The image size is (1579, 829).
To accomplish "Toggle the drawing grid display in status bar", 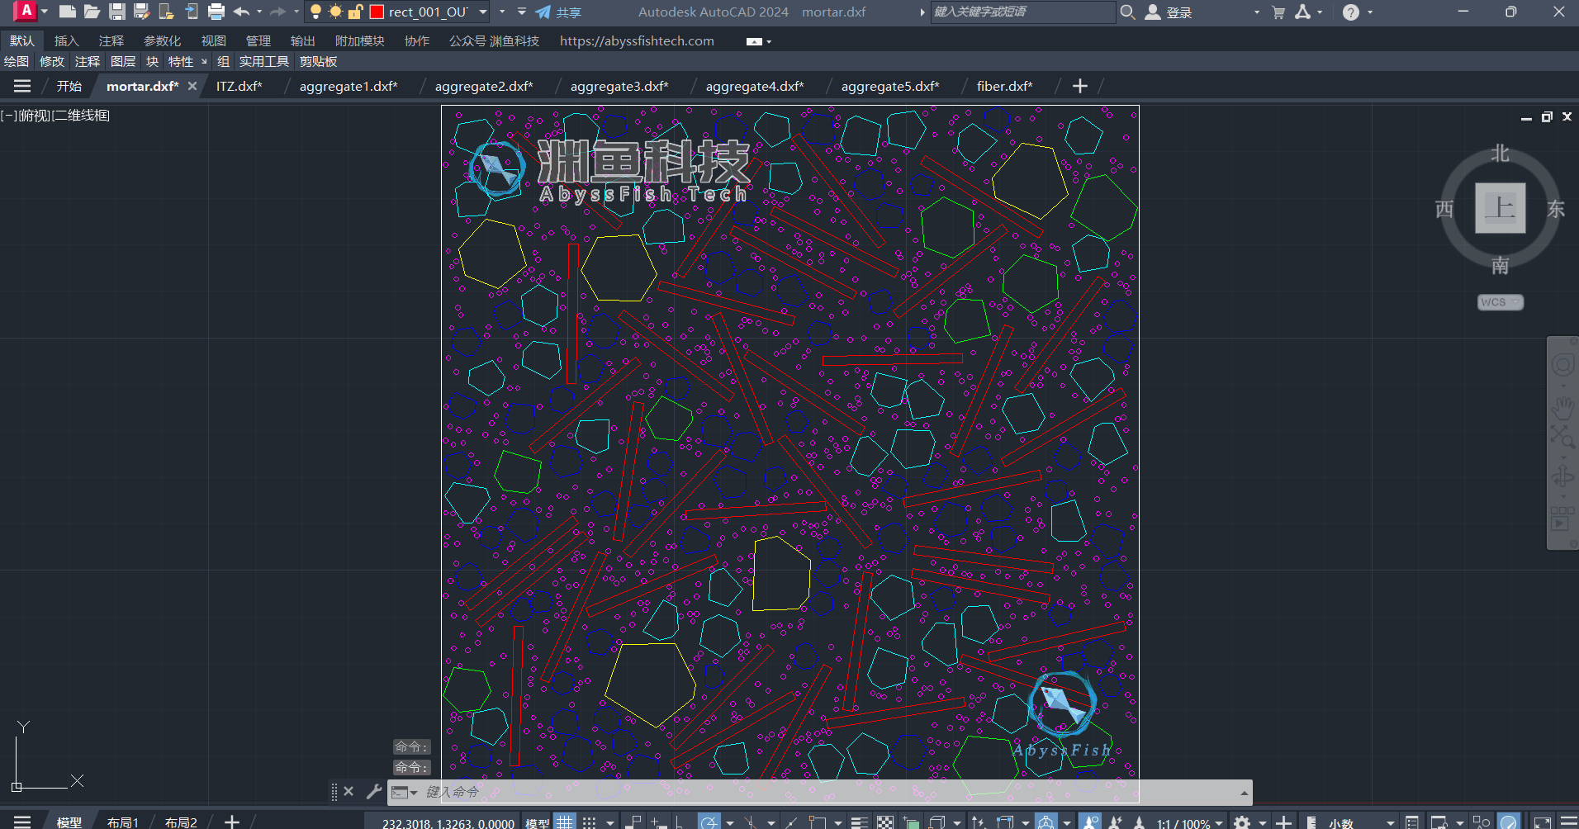I will [x=565, y=822].
